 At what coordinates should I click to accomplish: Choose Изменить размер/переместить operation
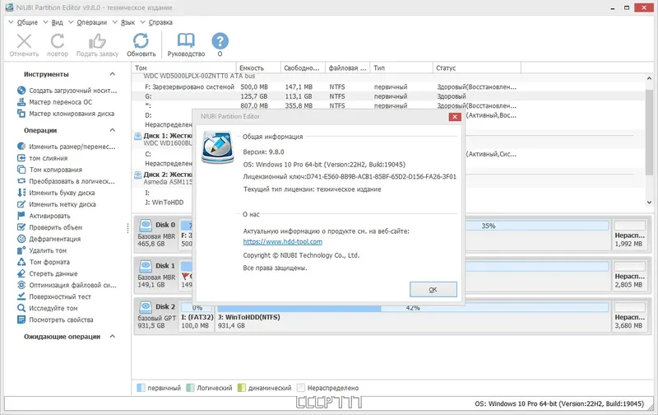pos(66,147)
